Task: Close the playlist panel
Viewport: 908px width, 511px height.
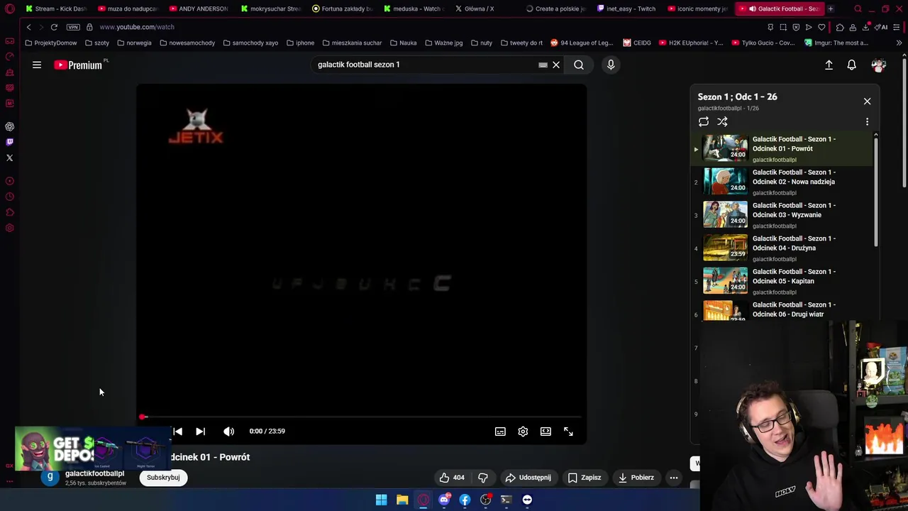Action: [867, 101]
